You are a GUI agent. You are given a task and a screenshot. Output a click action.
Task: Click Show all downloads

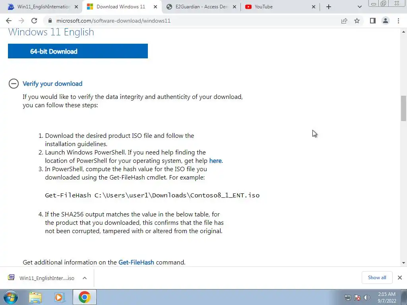pos(377,278)
